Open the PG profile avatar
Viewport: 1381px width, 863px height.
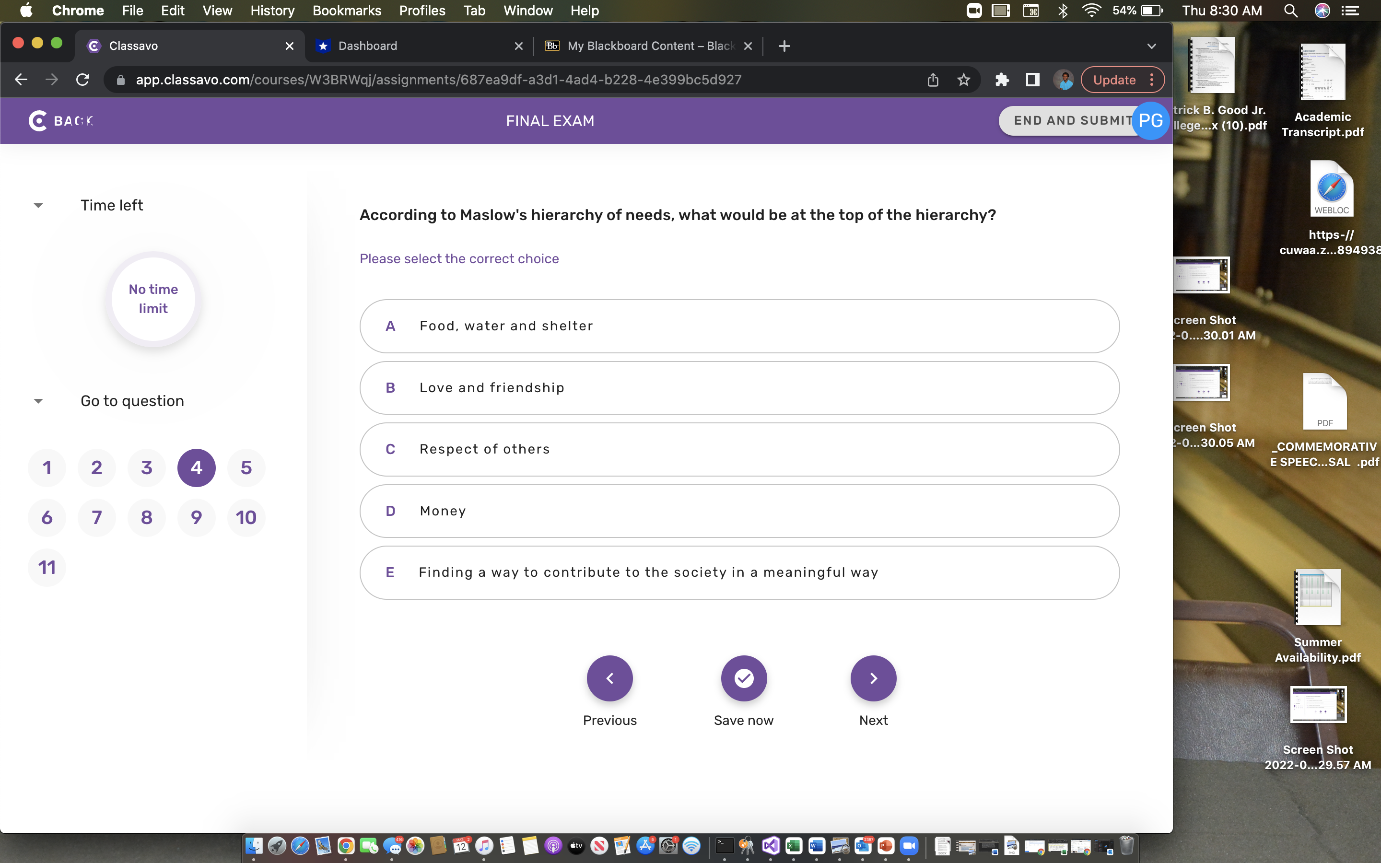pyautogui.click(x=1151, y=120)
